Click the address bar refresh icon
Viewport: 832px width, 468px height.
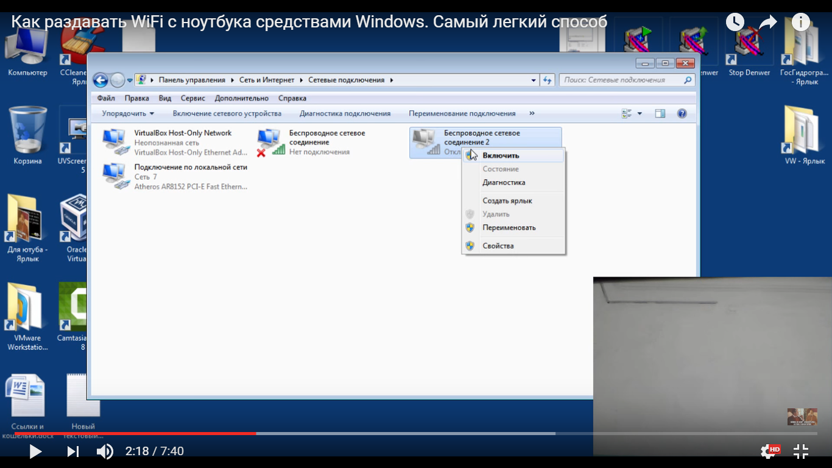click(548, 80)
